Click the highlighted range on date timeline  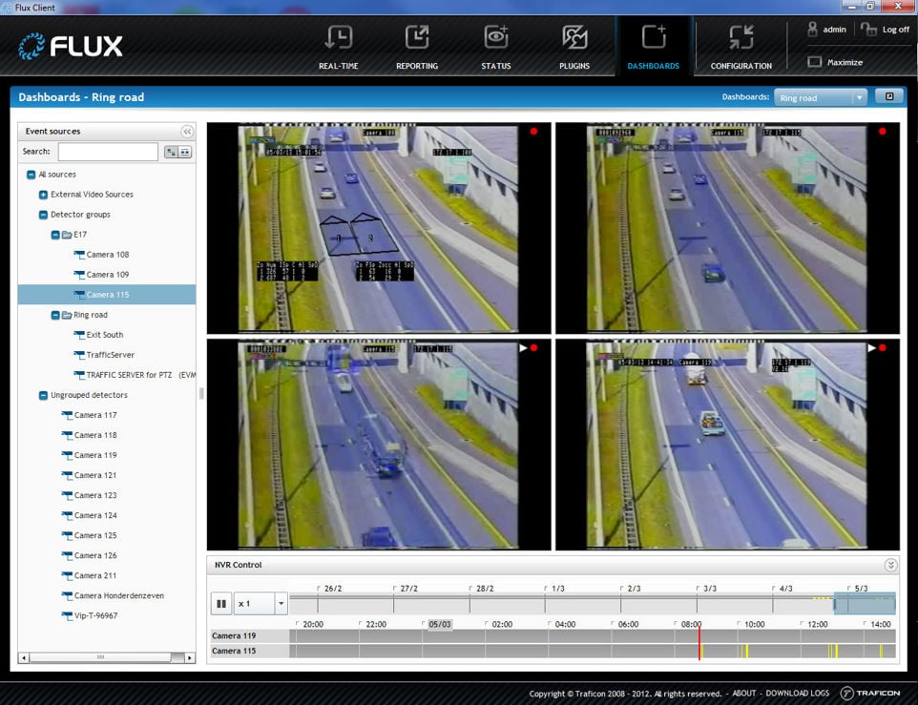pos(864,604)
